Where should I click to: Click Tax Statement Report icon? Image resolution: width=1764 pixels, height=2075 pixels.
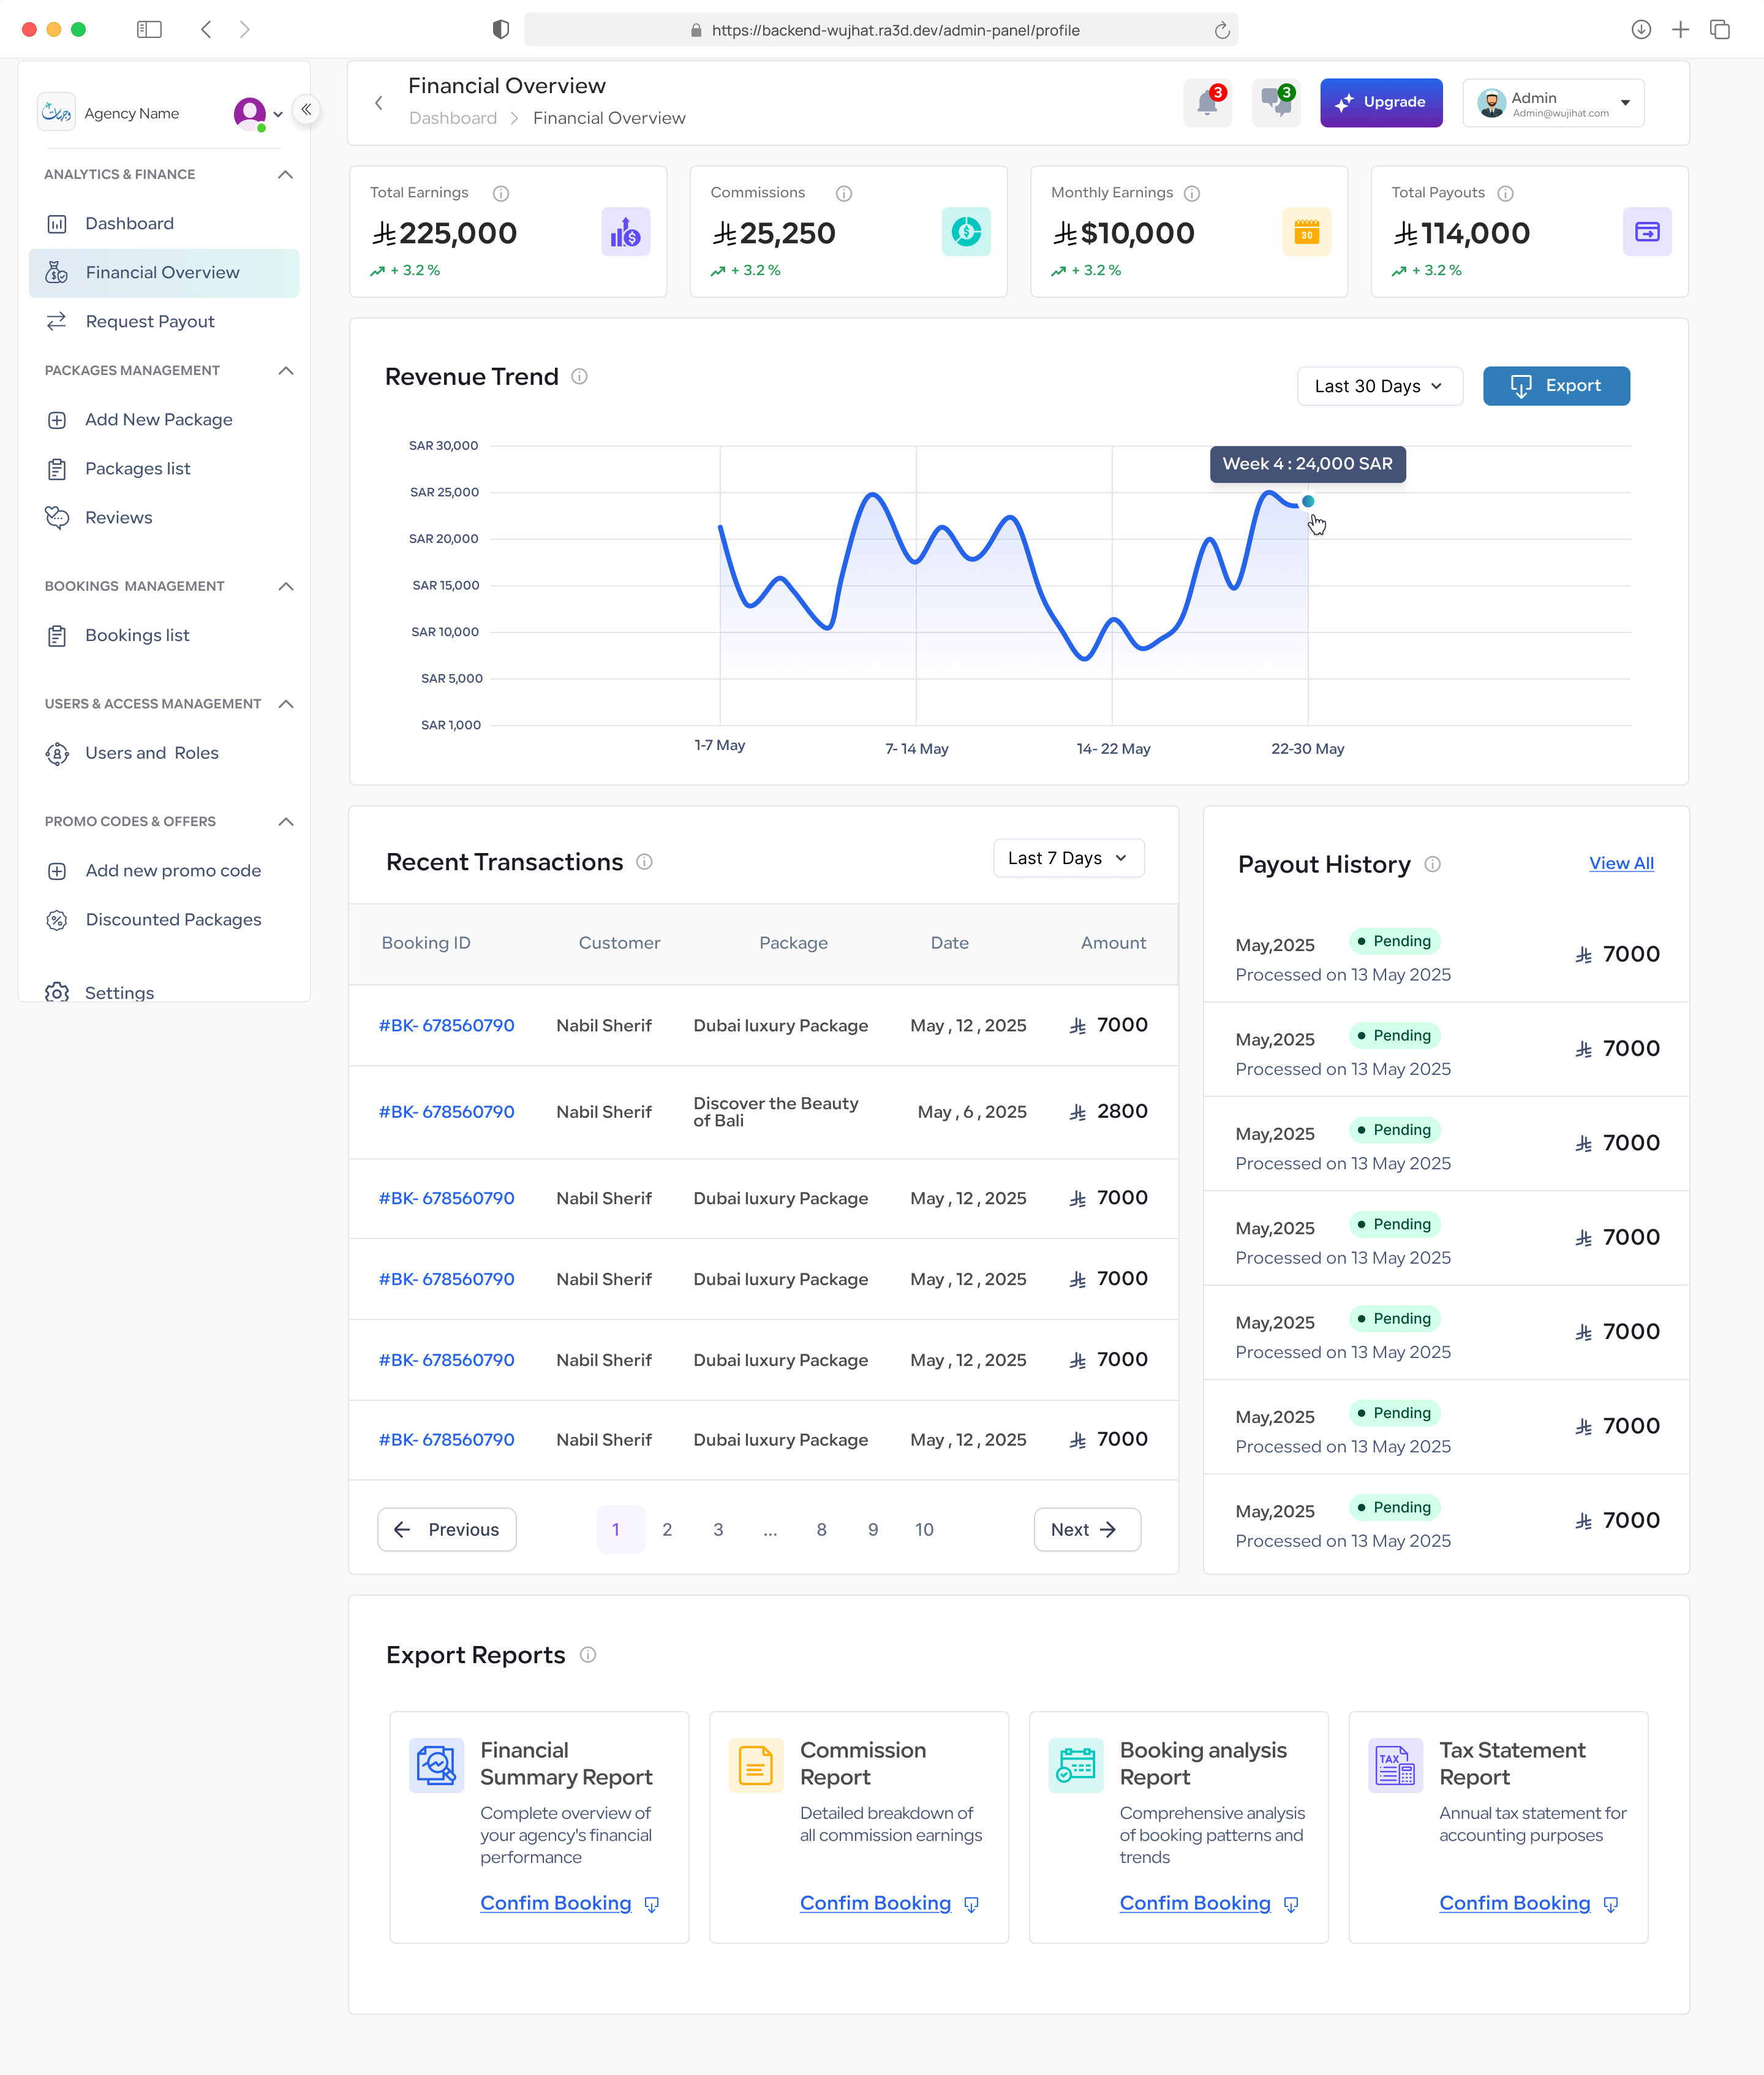click(1396, 1765)
